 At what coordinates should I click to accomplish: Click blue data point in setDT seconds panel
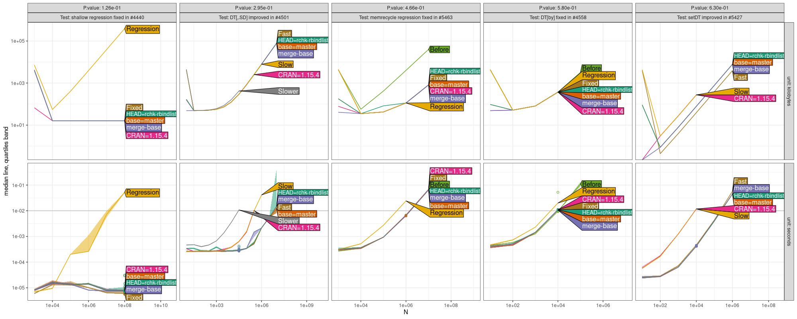[x=696, y=246]
